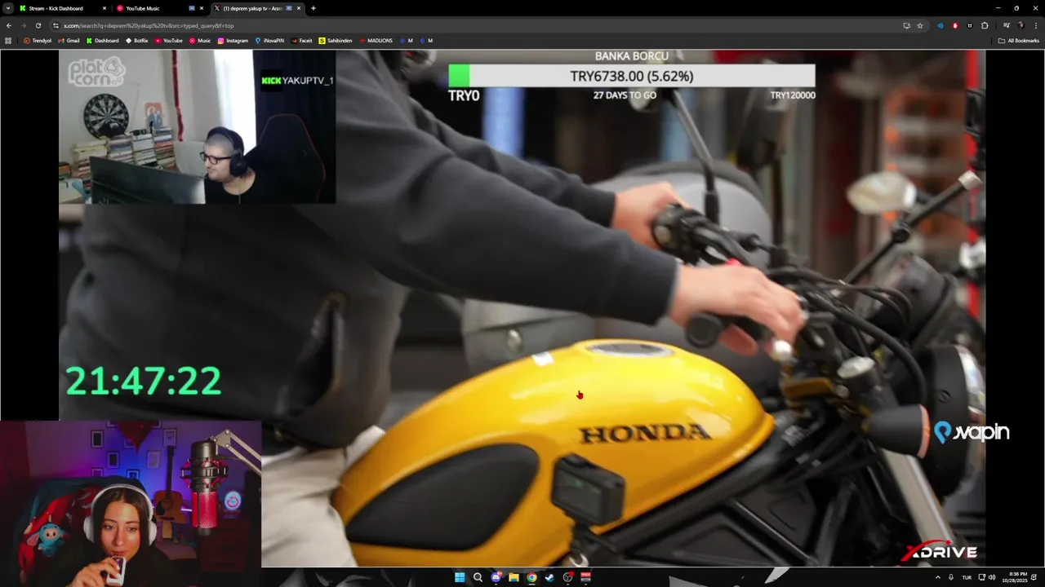Viewport: 1045px width, 587px height.
Task: Show hidden system tray icons
Action: 937,577
